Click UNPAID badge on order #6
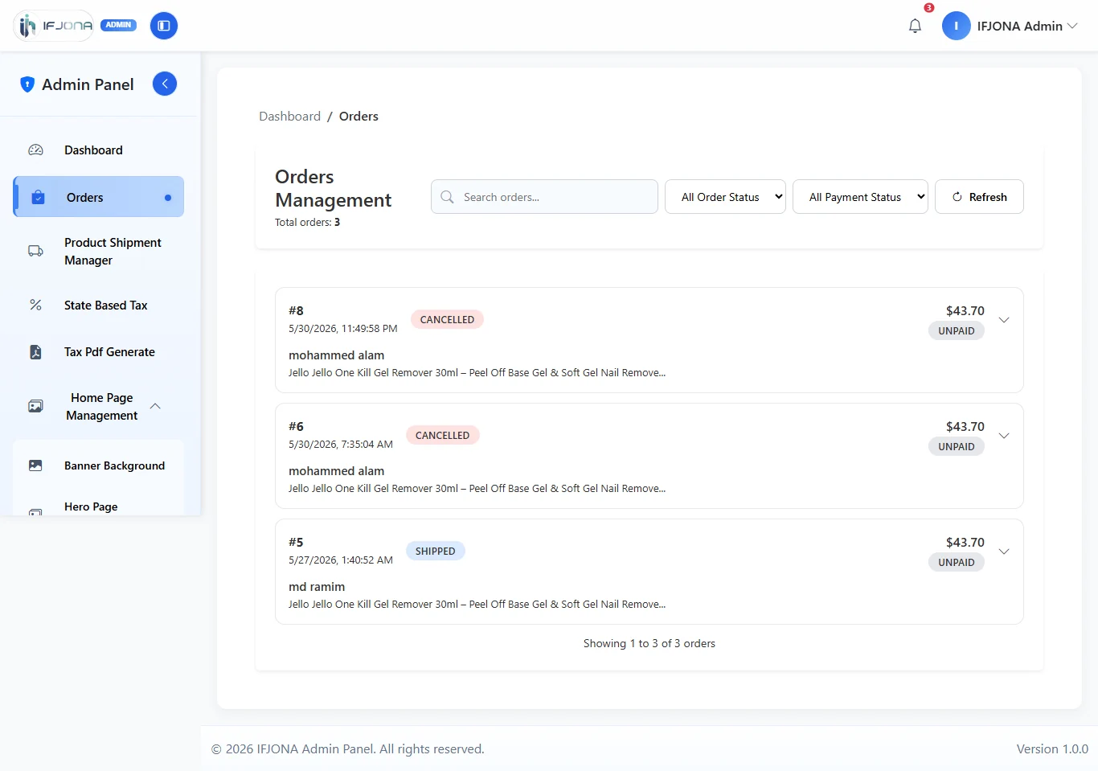The image size is (1098, 771). coord(956,446)
